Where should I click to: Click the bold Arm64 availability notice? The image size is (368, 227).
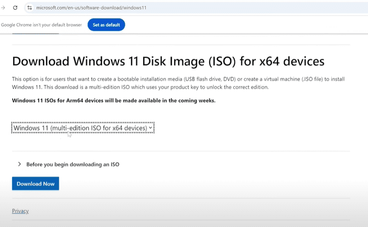(x=113, y=101)
